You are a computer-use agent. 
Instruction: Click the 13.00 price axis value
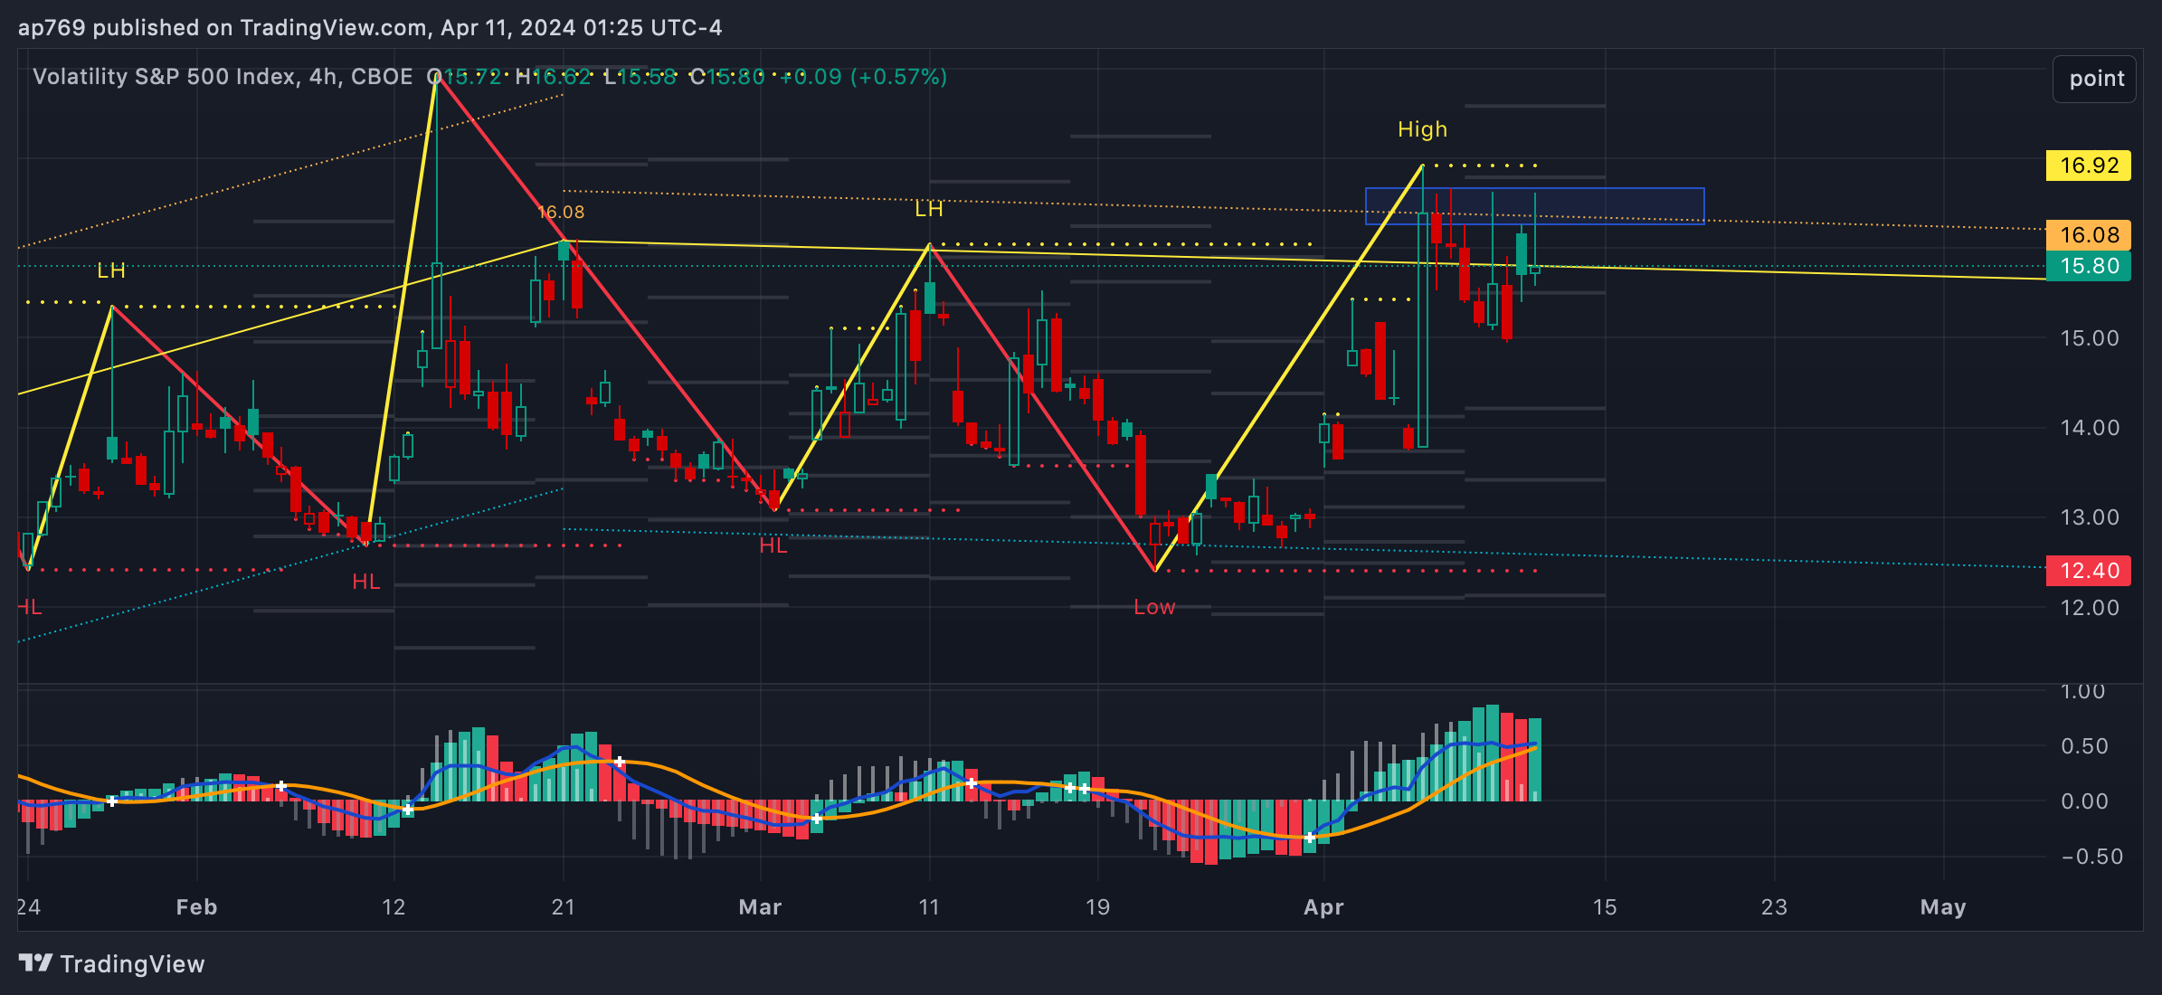pyautogui.click(x=2090, y=517)
